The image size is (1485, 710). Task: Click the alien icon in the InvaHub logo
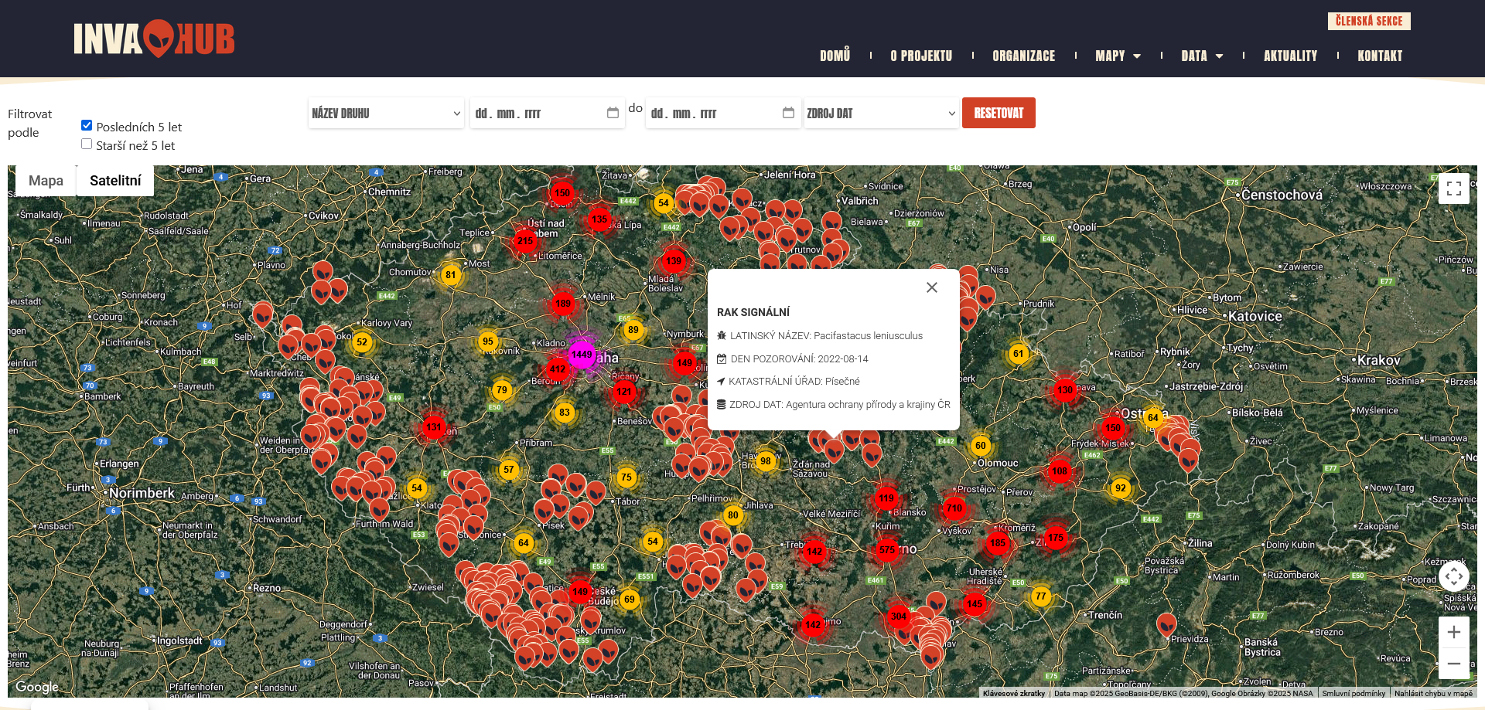[160, 36]
